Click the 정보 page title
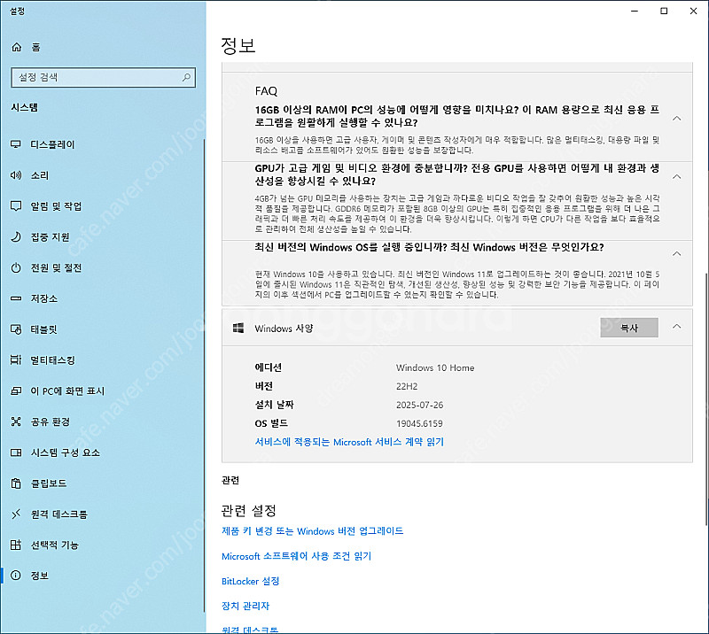Screen dimensions: 709x634 (238, 46)
